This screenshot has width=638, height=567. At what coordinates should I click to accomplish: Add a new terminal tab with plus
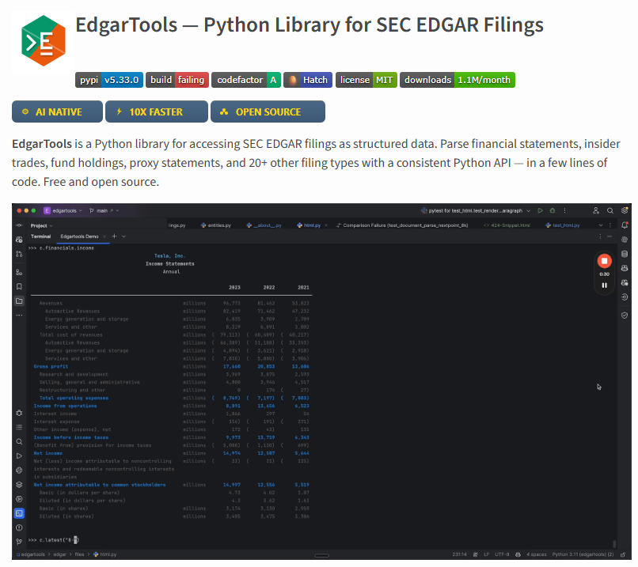tap(114, 236)
